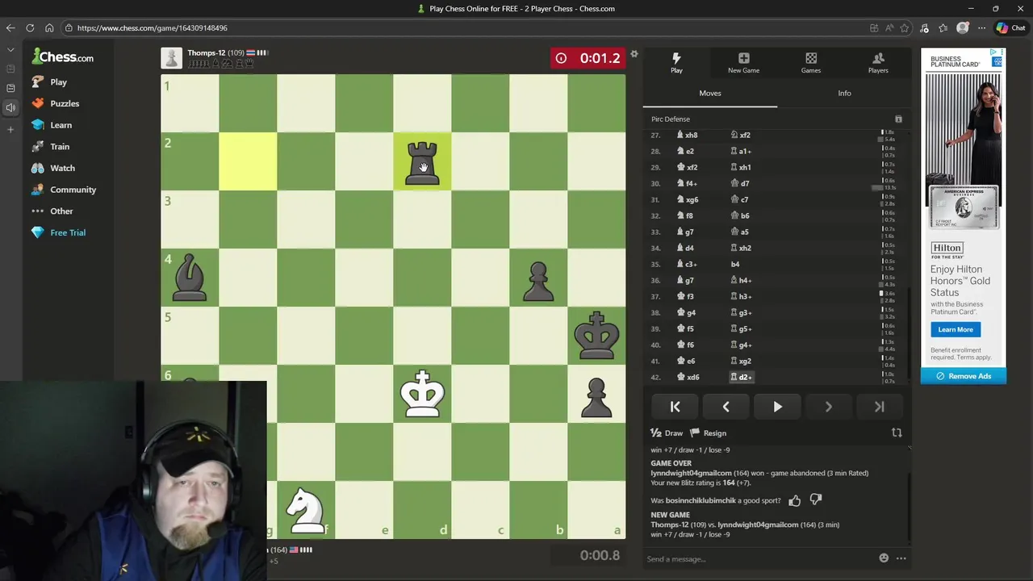Image resolution: width=1033 pixels, height=581 pixels.
Task: Open the emoji picker in chat
Action: 884,558
